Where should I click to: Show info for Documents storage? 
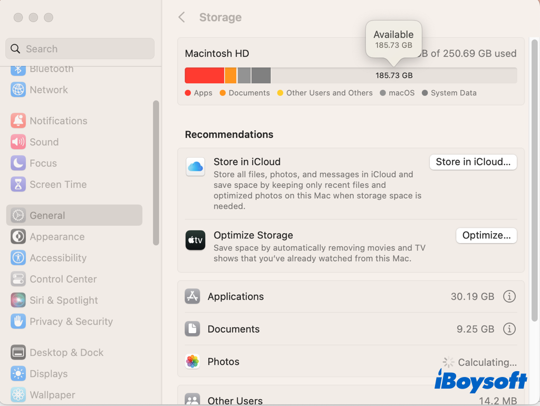(x=509, y=329)
